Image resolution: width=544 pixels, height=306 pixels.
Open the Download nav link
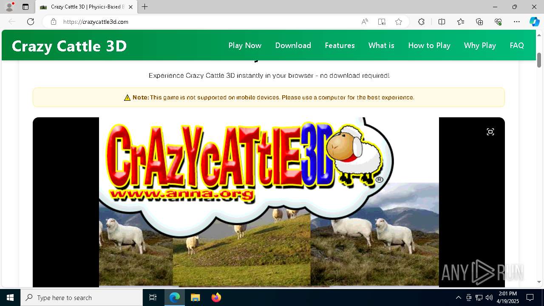click(x=293, y=45)
